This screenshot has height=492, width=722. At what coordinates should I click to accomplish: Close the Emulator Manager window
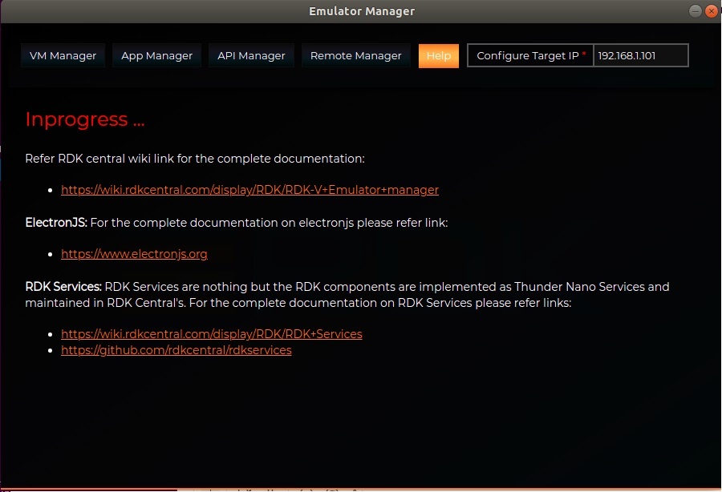click(x=710, y=11)
